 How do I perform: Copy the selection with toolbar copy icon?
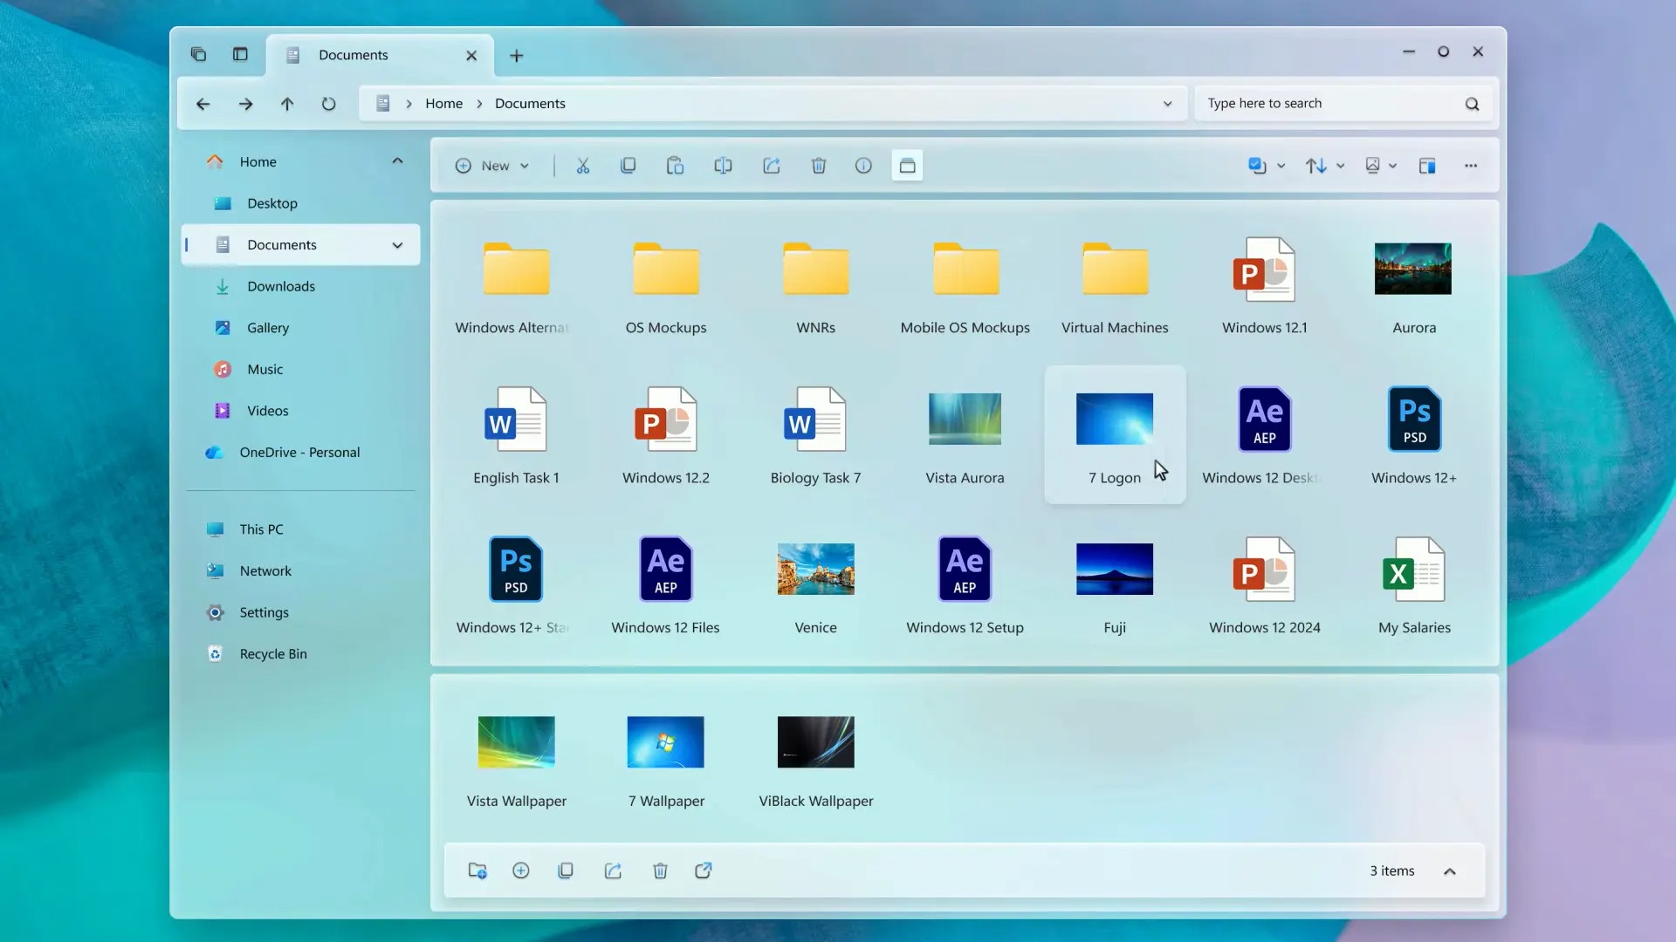pos(628,166)
